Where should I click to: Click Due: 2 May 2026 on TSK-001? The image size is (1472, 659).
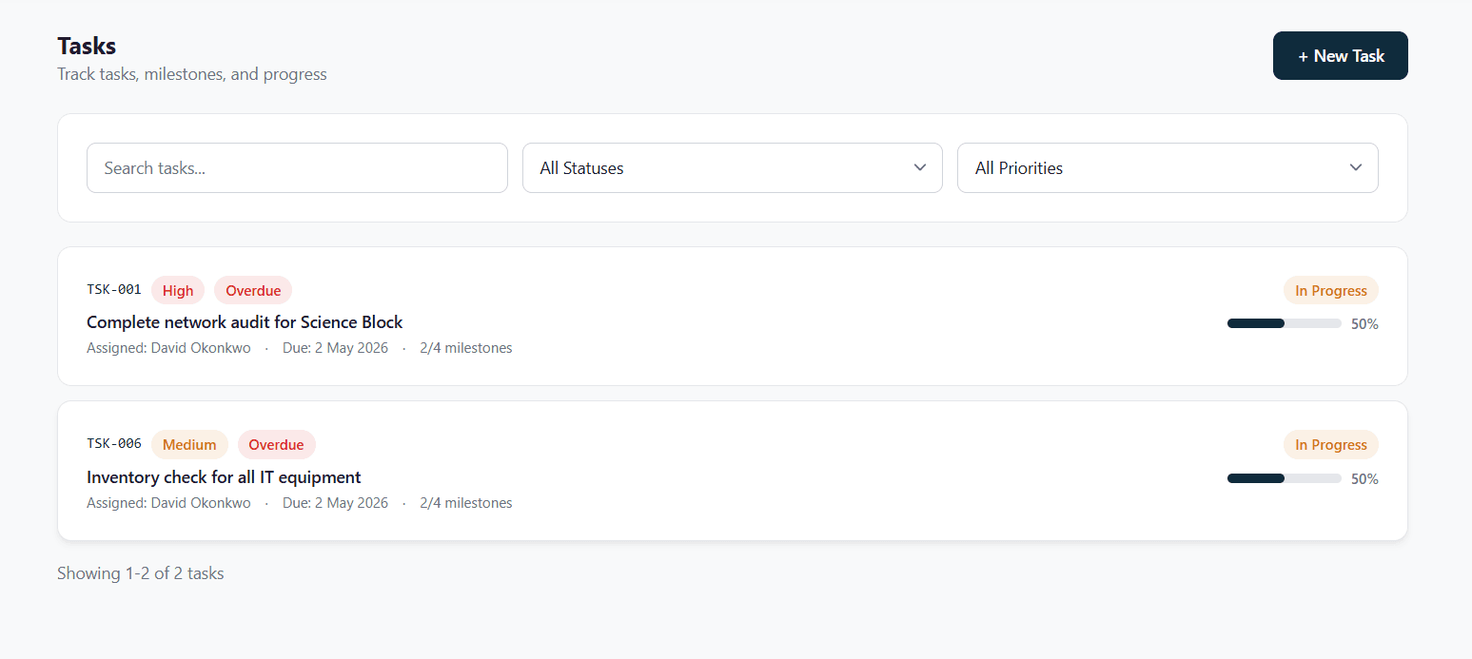pyautogui.click(x=335, y=348)
